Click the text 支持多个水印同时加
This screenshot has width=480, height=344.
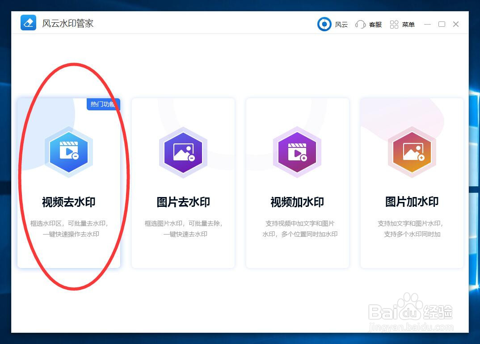point(412,234)
